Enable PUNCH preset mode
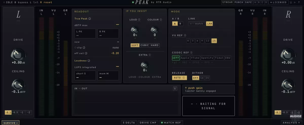 [239, 2]
